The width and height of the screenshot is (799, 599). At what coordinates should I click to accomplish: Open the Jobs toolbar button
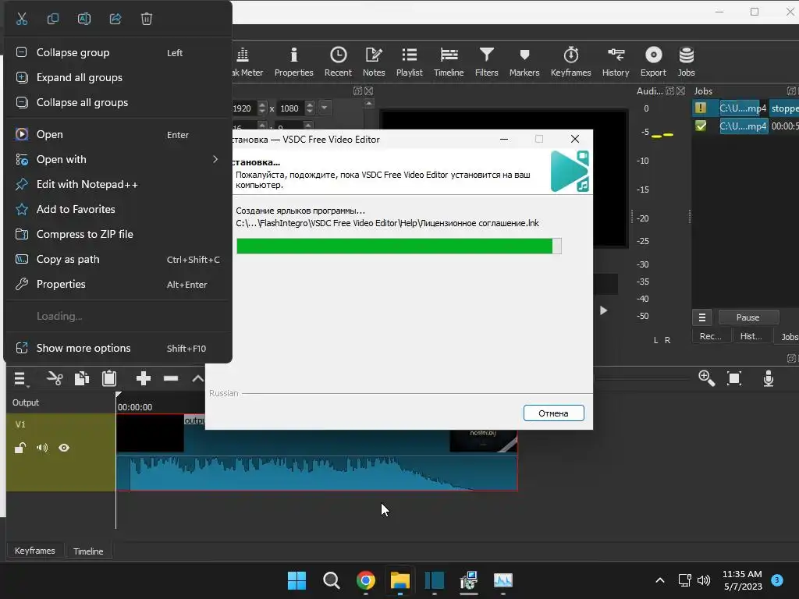(x=686, y=62)
